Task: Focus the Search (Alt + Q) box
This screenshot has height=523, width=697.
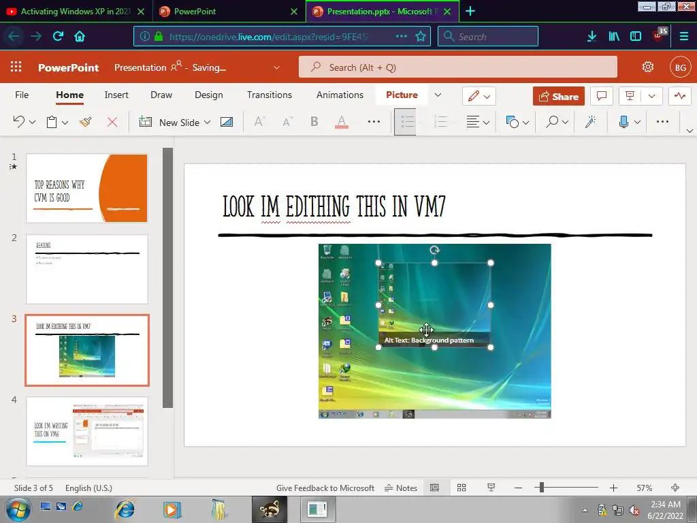Action: [458, 67]
